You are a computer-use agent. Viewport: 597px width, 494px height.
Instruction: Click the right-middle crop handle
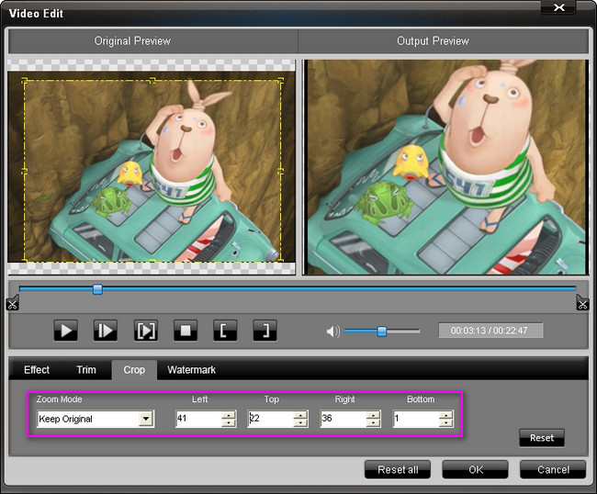(281, 171)
